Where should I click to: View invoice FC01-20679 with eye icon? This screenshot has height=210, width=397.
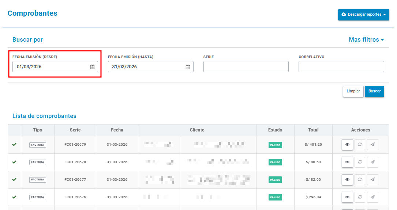347,145
